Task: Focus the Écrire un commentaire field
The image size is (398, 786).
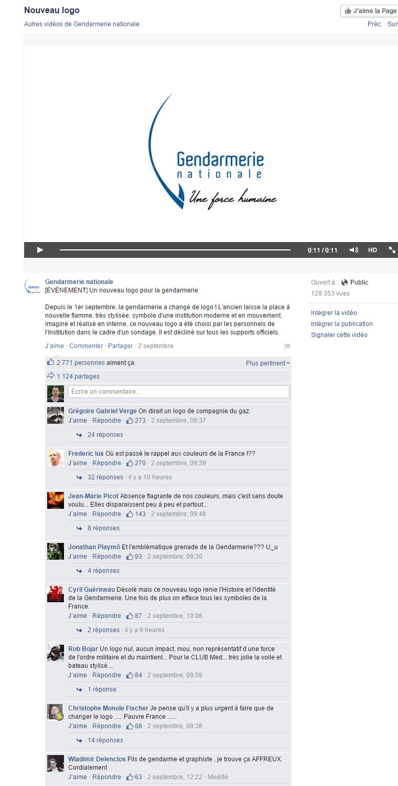Action: click(179, 392)
